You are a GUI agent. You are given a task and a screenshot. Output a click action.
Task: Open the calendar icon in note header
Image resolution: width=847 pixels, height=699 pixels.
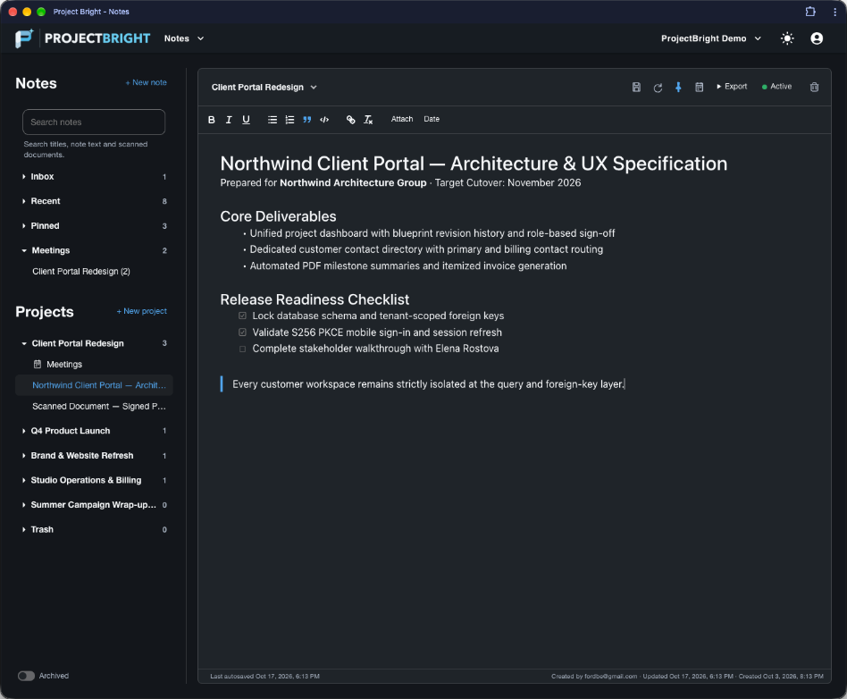click(699, 87)
